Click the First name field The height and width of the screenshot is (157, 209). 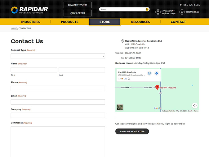click(34, 70)
